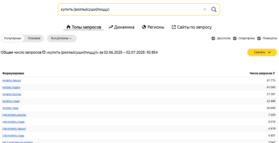Clear the search field with X icon
Image resolution: width=279 pixels, height=143 pixels.
pos(205,10)
